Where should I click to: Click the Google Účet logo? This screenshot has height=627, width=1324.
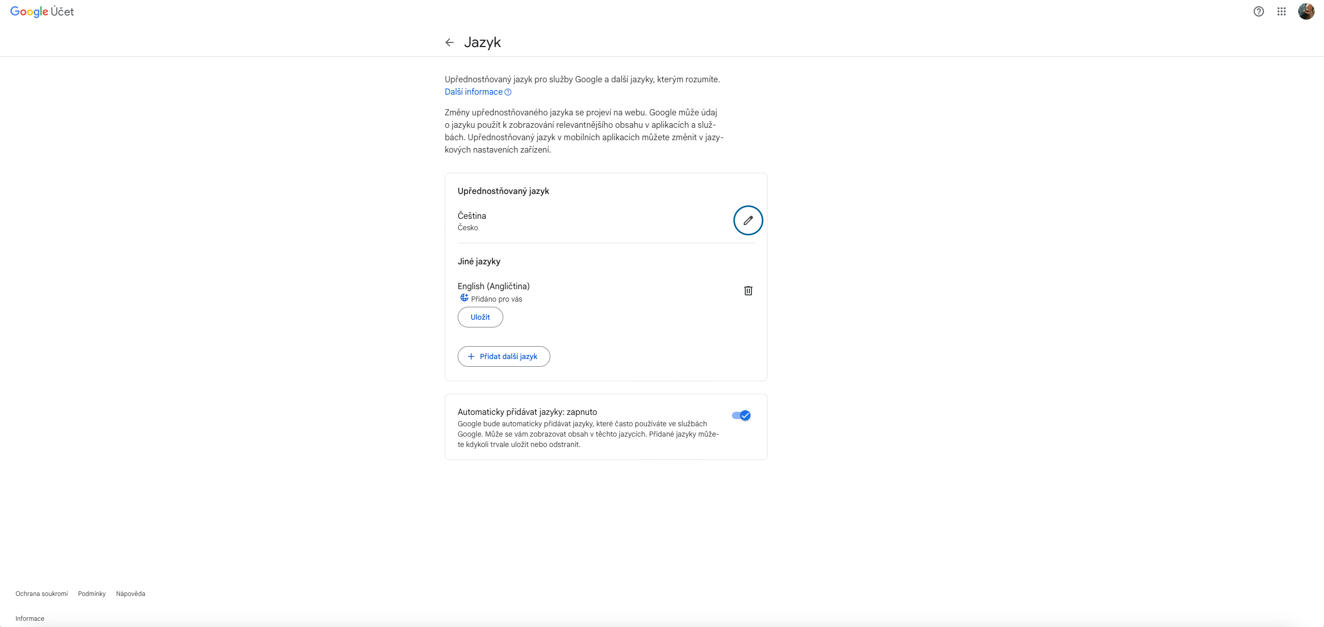[42, 11]
